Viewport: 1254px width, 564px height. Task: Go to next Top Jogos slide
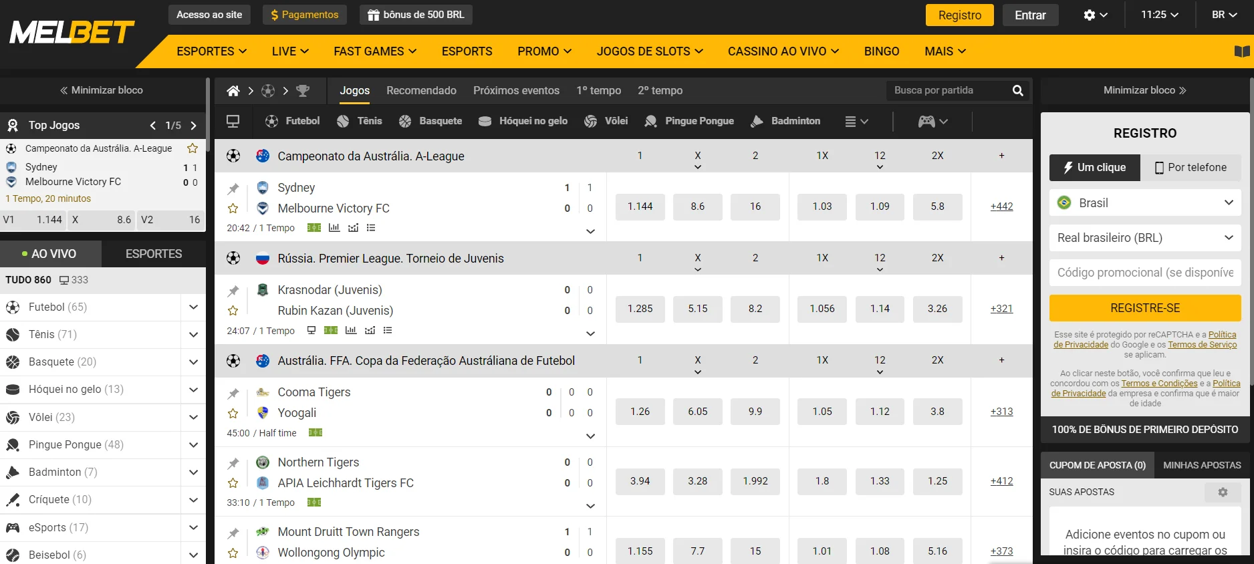pyautogui.click(x=194, y=126)
